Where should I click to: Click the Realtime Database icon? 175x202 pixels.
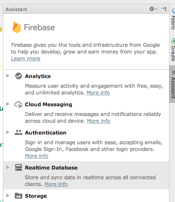pos(19,167)
